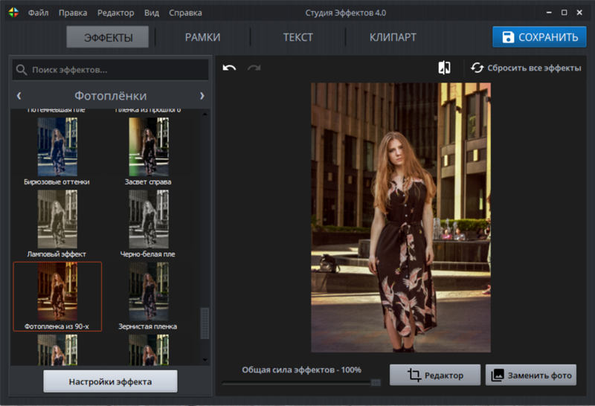595x406 pixels.
Task: Click the Заменить фото button
Action: click(x=531, y=376)
